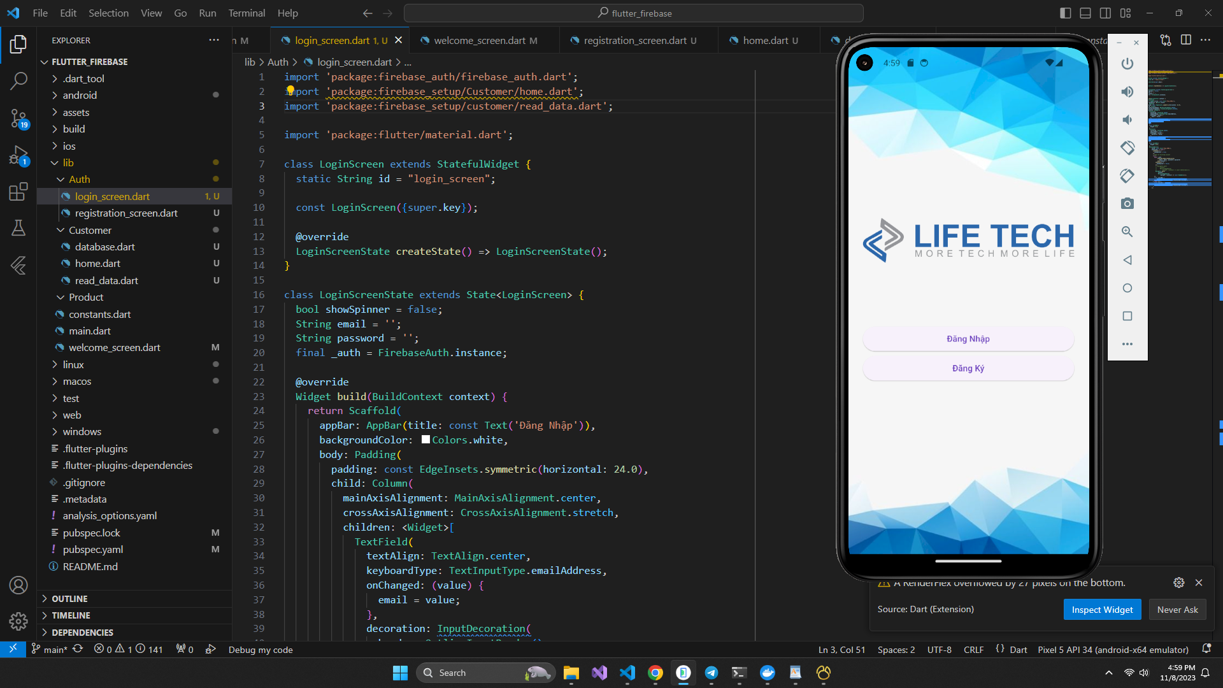
Task: Open the Source Control view icon
Action: (18, 117)
